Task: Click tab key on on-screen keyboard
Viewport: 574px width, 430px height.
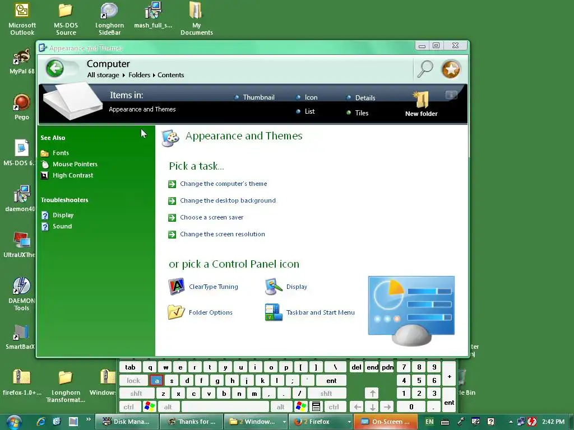Action: pos(130,367)
